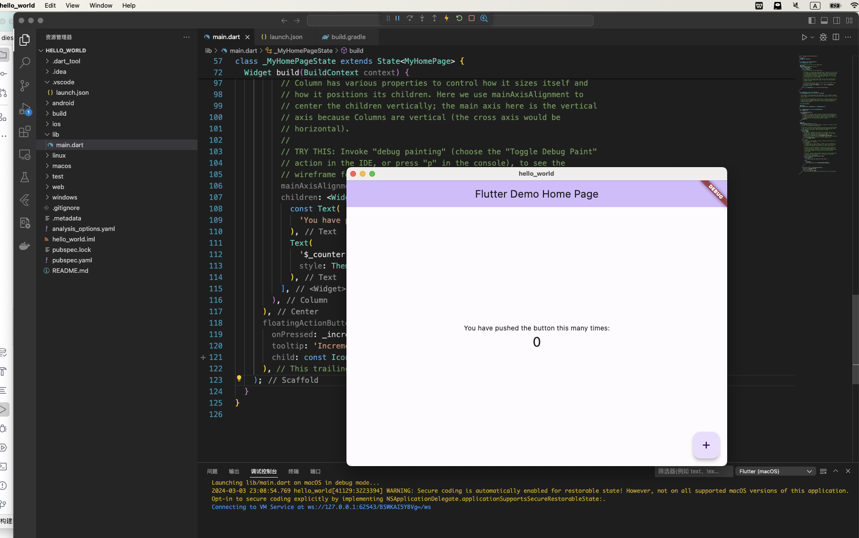
Task: Stop the debug session
Action: 472,19
